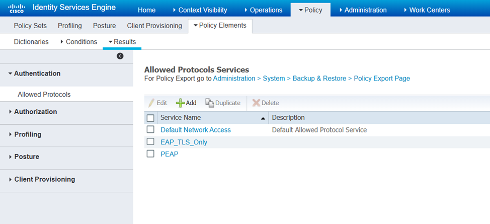Switch to the top Client Provisioning tab
The image size is (490, 224).
pyautogui.click(x=154, y=26)
